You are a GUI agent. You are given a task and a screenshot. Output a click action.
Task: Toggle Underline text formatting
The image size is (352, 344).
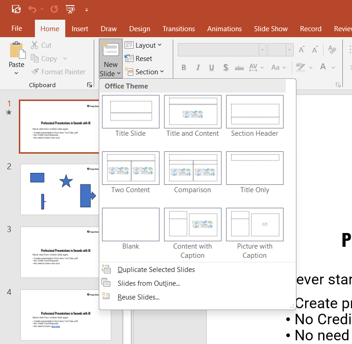coord(211,67)
